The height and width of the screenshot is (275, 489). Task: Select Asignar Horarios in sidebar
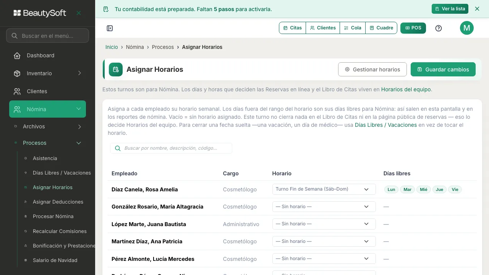(x=52, y=187)
